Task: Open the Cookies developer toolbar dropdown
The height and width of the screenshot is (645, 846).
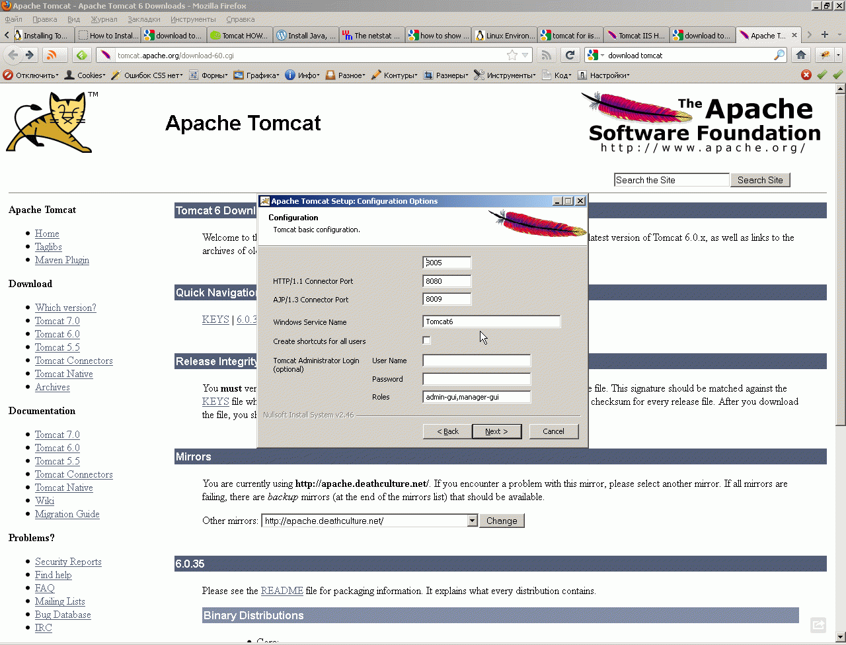Action: tap(85, 75)
